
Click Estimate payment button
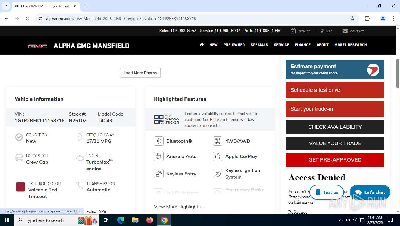[x=335, y=69]
